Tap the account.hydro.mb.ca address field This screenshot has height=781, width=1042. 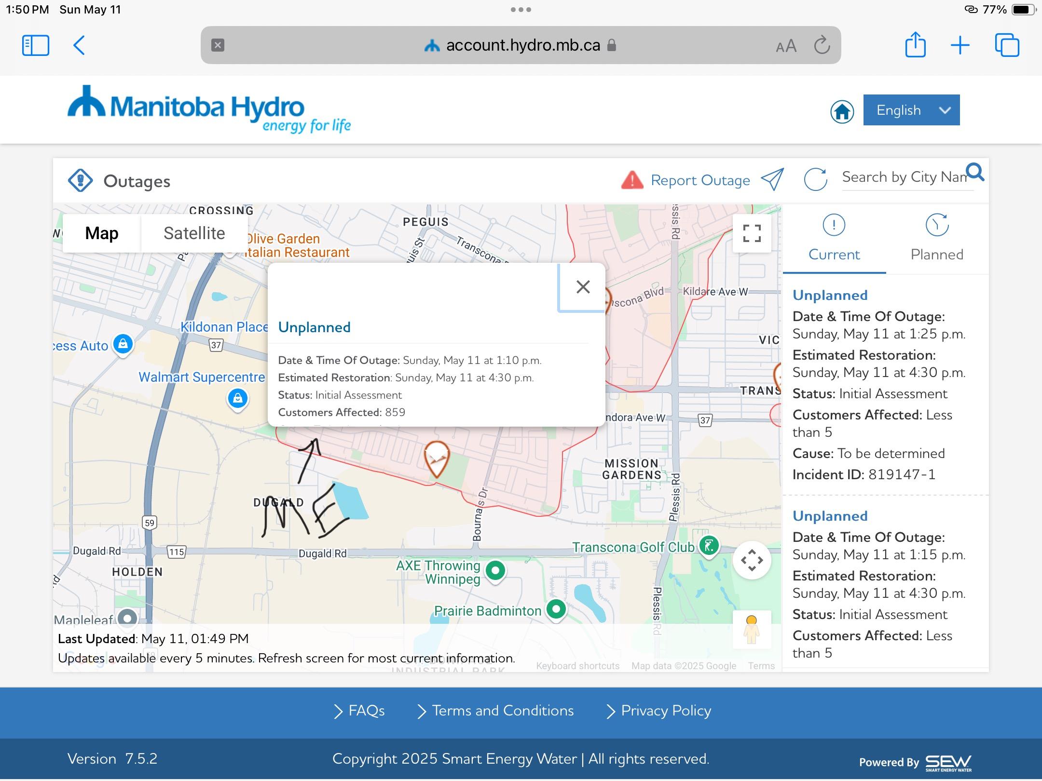coord(521,45)
